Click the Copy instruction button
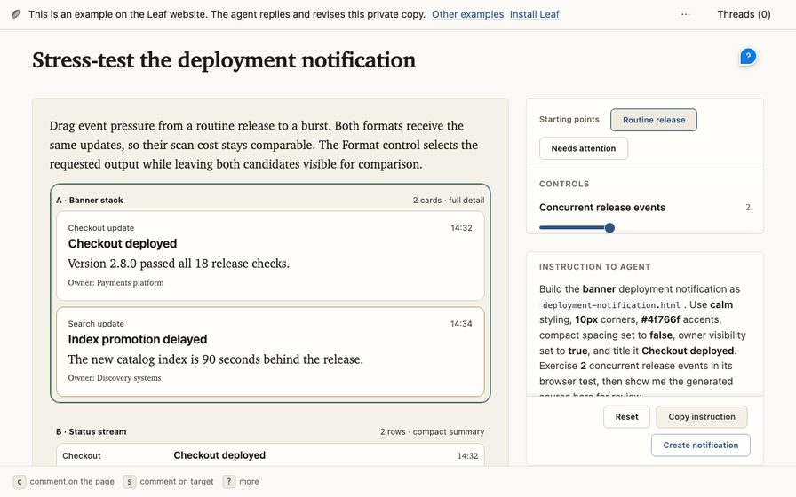796x497 pixels. (x=702, y=416)
